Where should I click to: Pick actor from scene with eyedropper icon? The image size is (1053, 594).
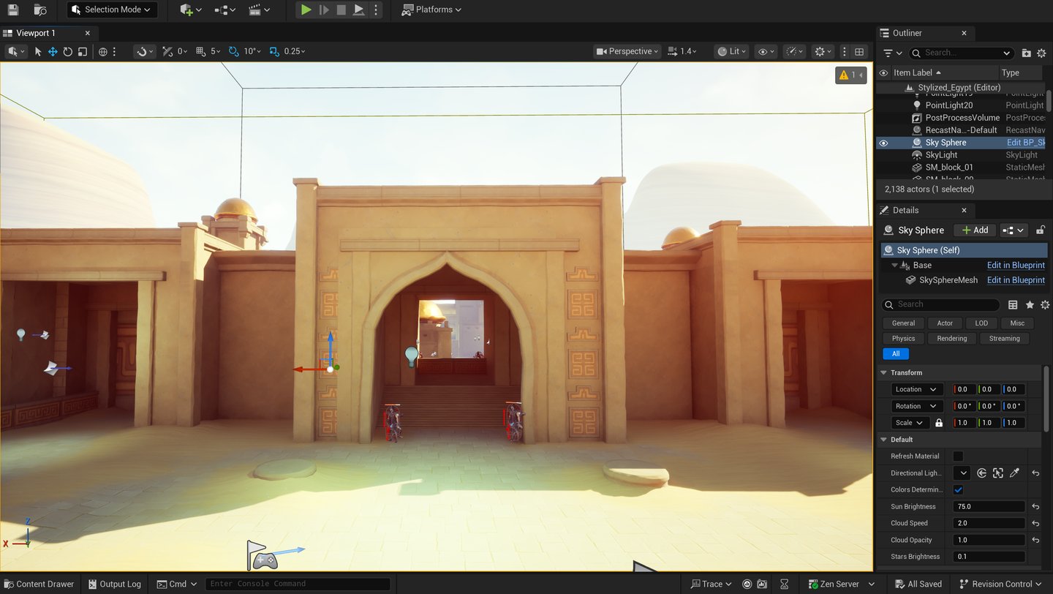[x=1014, y=473]
